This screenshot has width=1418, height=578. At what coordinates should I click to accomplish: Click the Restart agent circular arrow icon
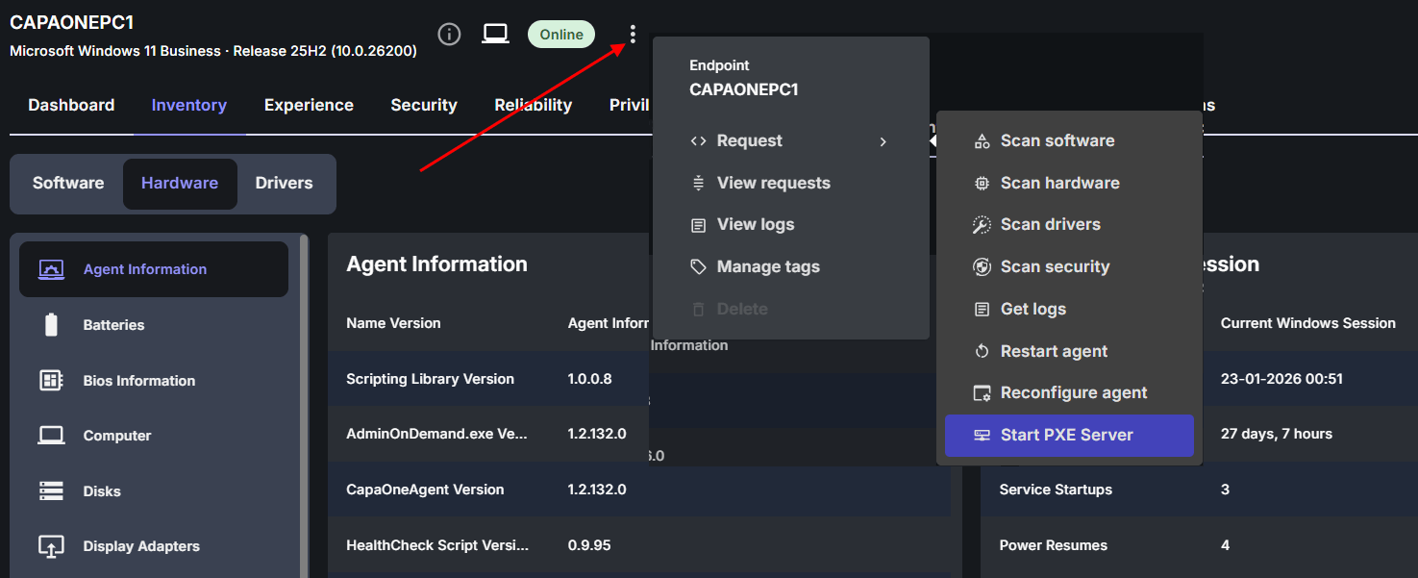point(982,352)
